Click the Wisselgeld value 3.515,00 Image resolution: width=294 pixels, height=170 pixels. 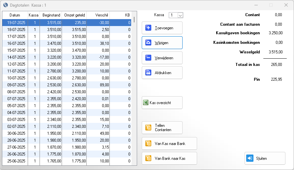(276, 52)
